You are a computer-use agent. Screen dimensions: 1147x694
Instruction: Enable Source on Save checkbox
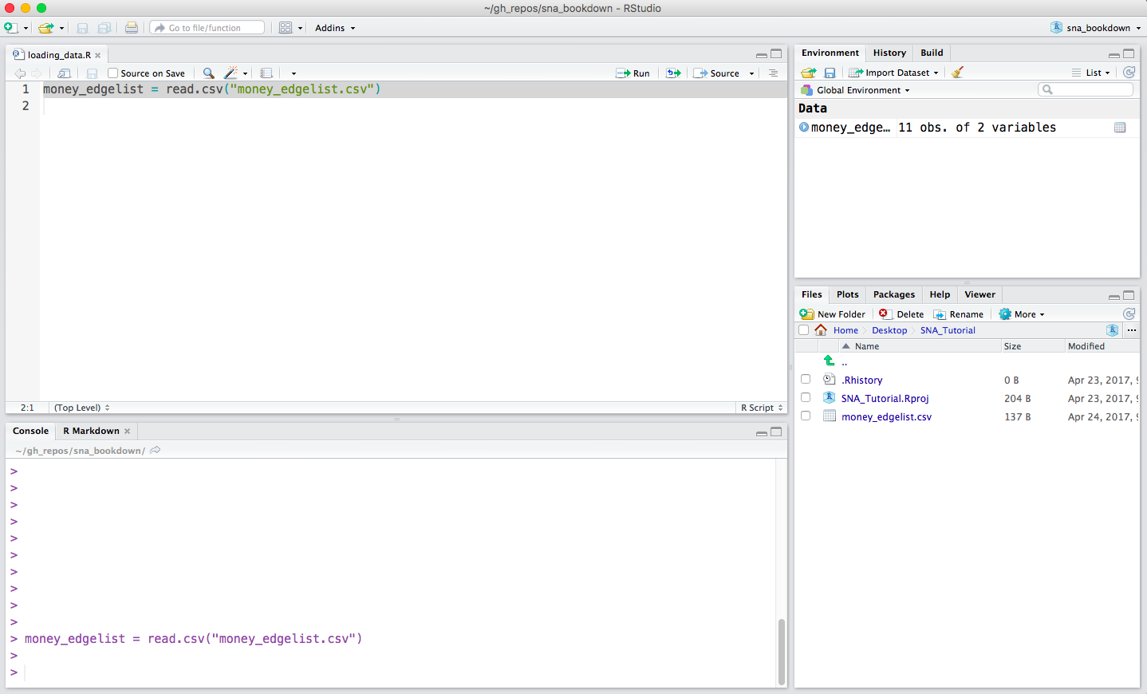[113, 73]
